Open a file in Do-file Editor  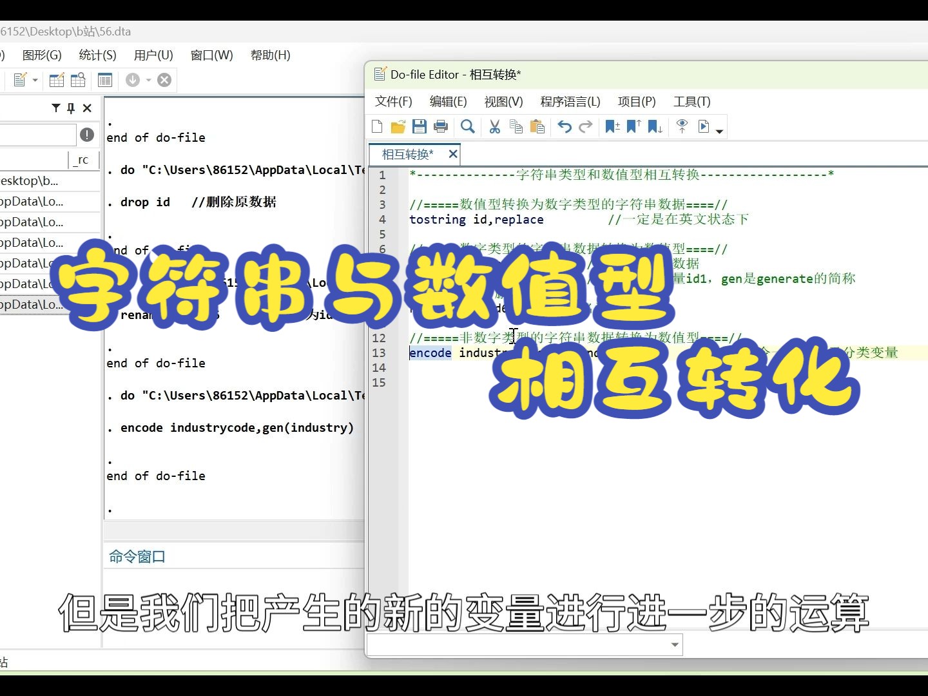[398, 126]
